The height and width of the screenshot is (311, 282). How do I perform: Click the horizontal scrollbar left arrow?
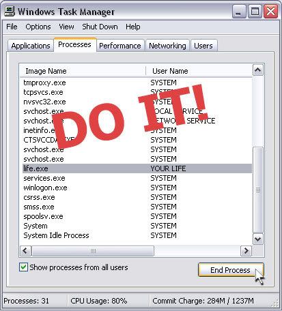(25, 251)
